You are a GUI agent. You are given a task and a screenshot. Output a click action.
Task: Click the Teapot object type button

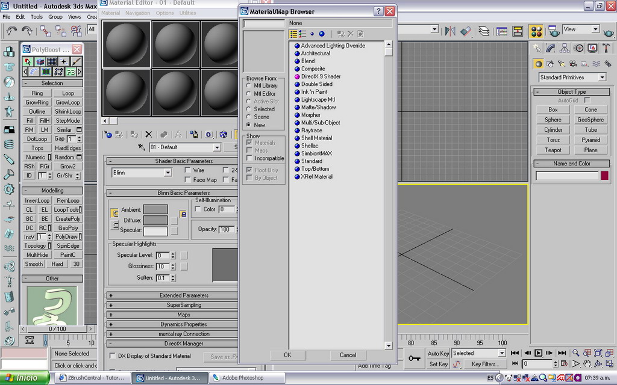[553, 150]
